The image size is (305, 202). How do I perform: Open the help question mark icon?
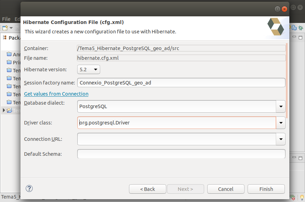point(29,188)
